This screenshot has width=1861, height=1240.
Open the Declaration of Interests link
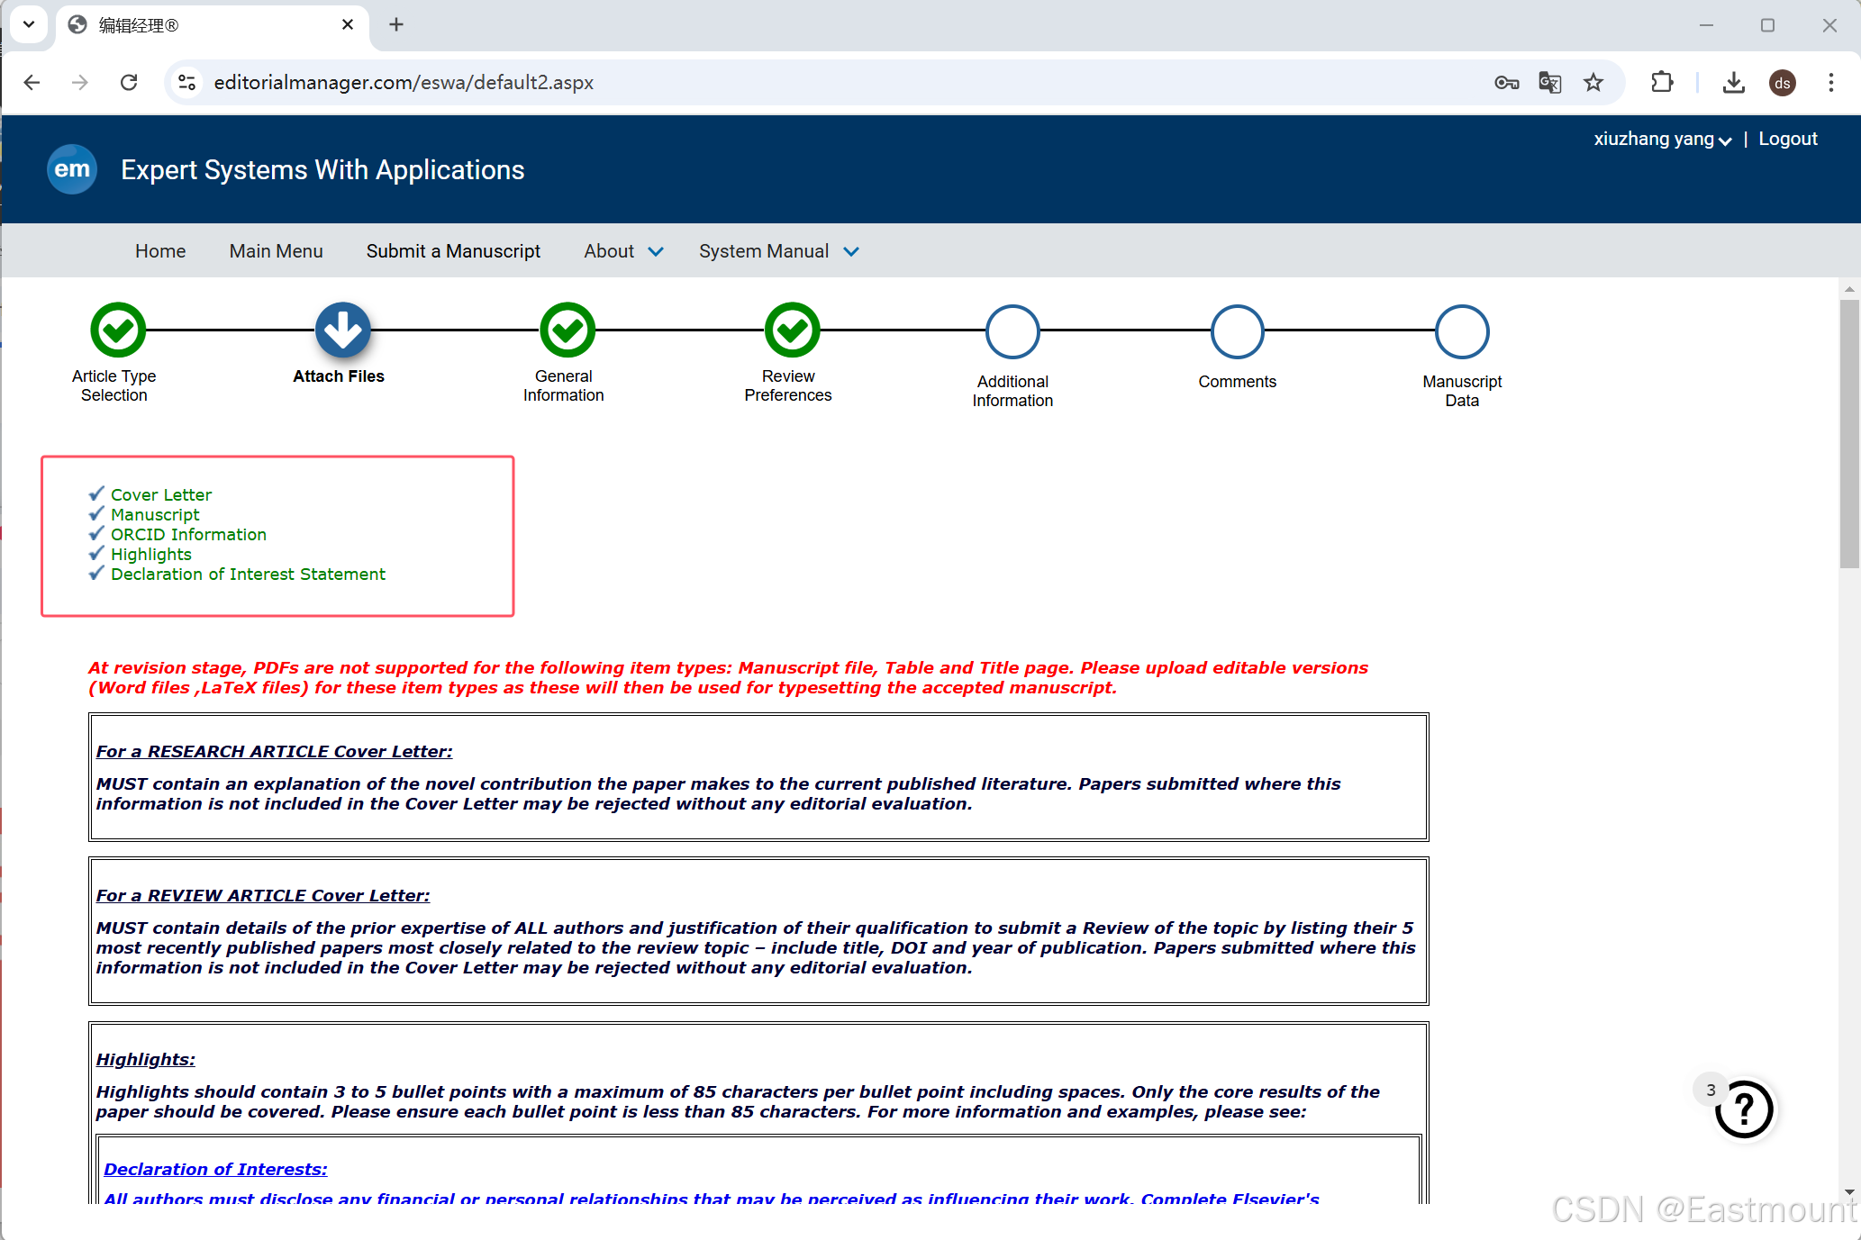click(215, 1169)
